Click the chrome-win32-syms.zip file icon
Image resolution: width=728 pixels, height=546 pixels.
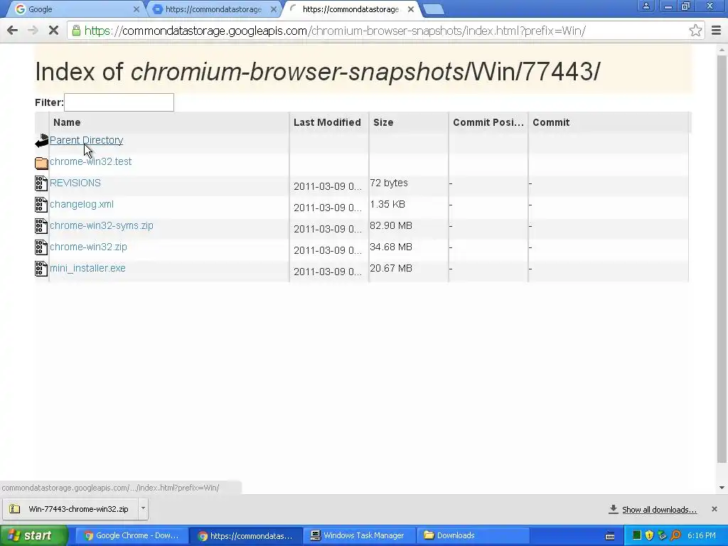(x=41, y=226)
